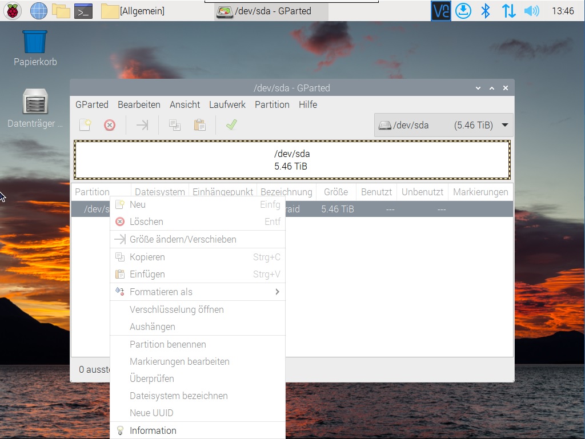585x439 pixels.
Task: Choose Neue UUID in the context menu
Action: [198, 413]
